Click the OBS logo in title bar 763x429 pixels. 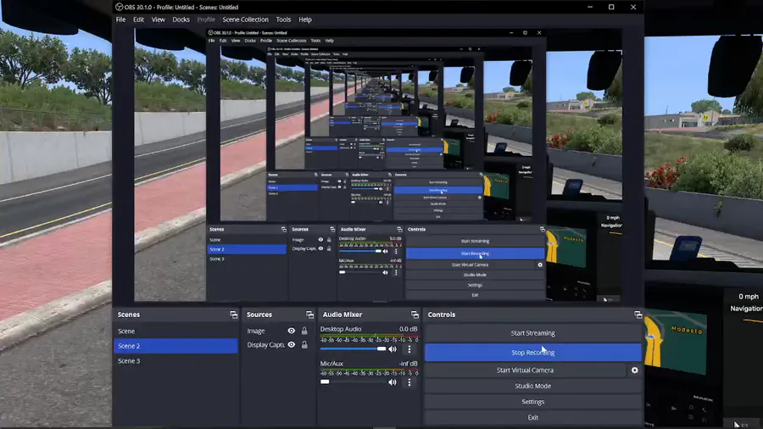[119, 7]
